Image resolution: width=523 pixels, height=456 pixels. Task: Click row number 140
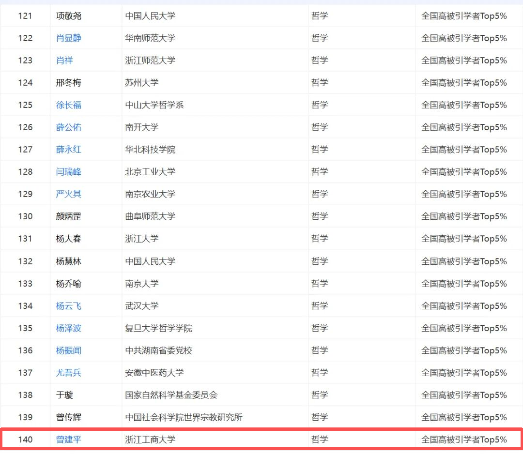click(x=25, y=440)
